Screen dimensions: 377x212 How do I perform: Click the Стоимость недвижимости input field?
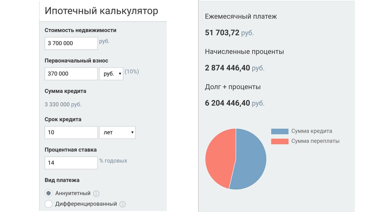click(71, 43)
